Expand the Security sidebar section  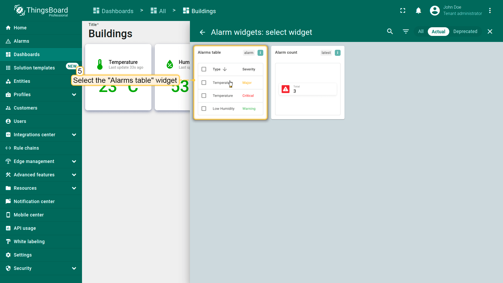point(74,268)
